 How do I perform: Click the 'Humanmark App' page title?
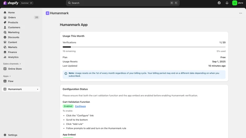coord(73,25)
